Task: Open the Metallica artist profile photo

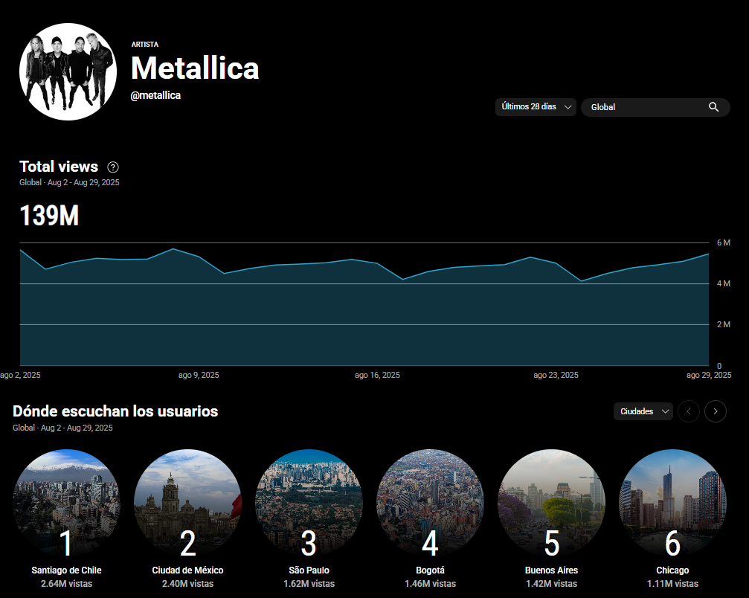Action: (68, 71)
